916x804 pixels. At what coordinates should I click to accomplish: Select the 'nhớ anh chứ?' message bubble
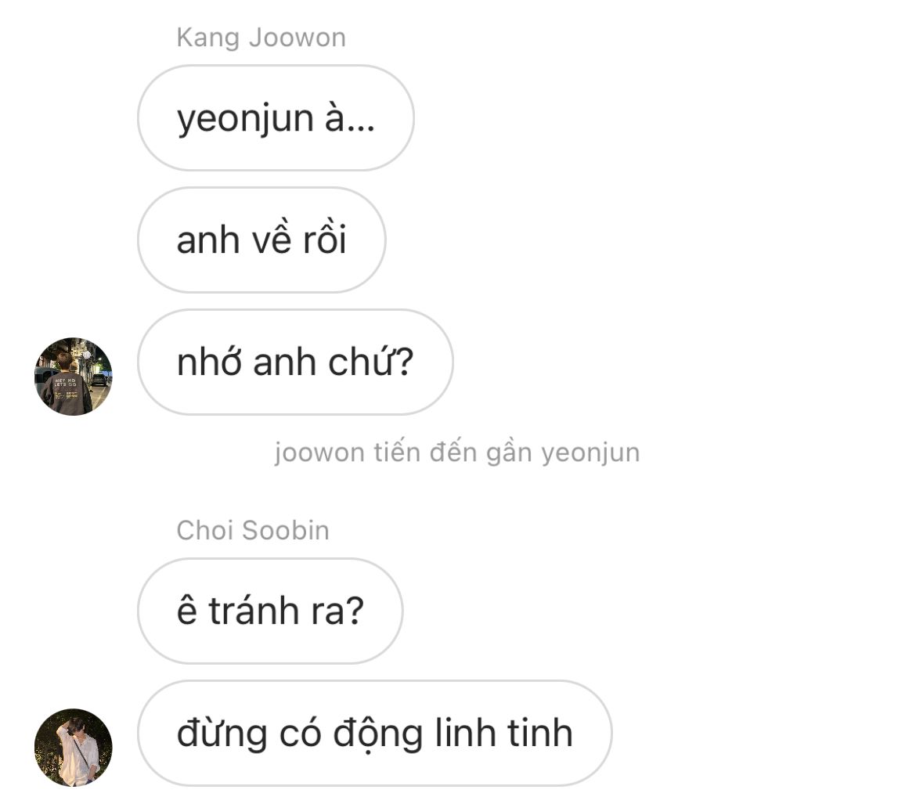pyautogui.click(x=295, y=362)
